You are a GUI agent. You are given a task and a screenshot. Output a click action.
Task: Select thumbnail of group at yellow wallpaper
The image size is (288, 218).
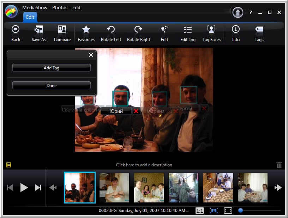click(149, 188)
